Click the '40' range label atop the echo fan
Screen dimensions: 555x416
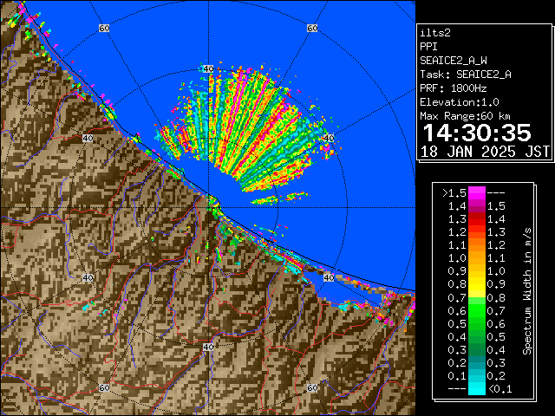[x=208, y=68]
